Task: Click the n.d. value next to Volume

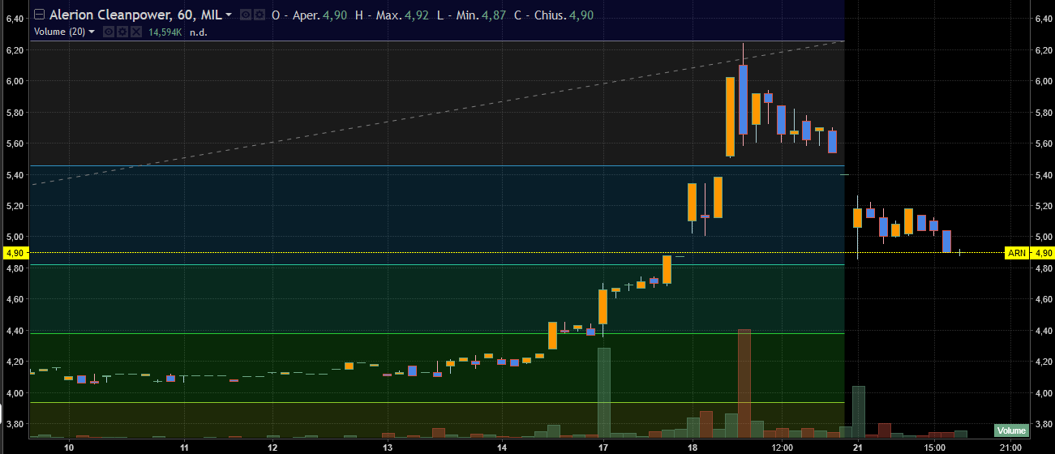Action: coord(199,32)
